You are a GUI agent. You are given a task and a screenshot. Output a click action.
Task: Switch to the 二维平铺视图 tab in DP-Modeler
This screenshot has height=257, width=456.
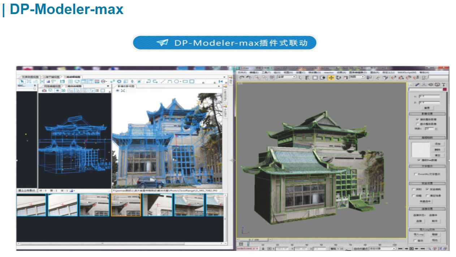[x=51, y=77]
